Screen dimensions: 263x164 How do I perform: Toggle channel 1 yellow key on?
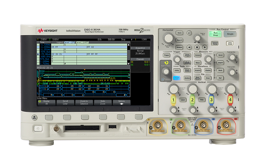[173, 100]
